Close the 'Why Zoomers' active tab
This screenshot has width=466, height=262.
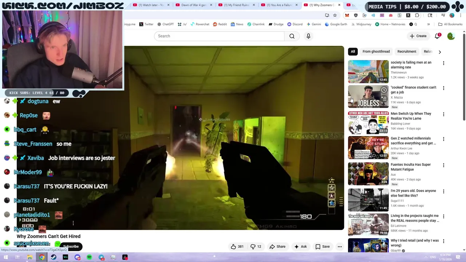tap(339, 5)
